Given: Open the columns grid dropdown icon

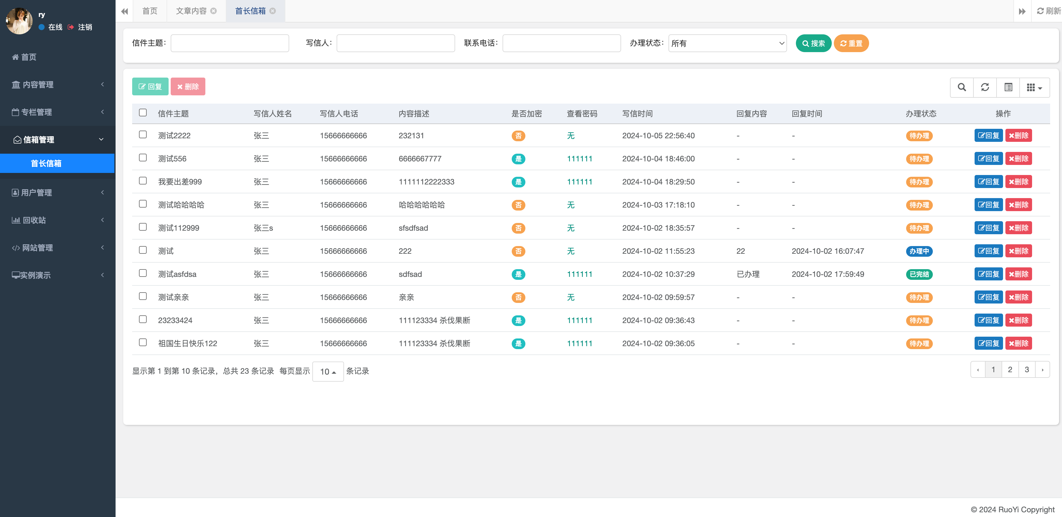Looking at the screenshot, I should coord(1034,87).
